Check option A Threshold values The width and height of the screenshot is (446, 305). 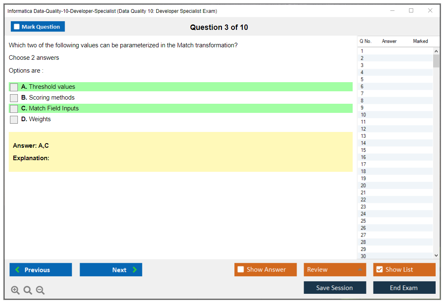[14, 87]
